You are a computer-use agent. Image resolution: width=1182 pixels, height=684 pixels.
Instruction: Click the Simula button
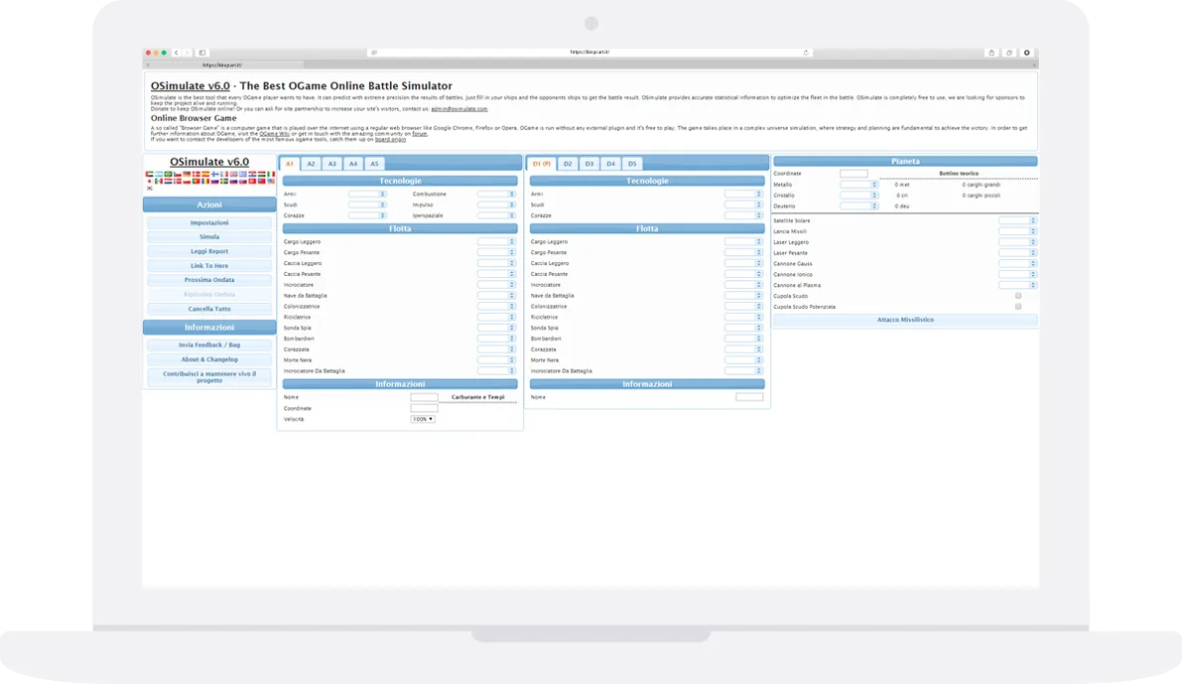click(209, 237)
